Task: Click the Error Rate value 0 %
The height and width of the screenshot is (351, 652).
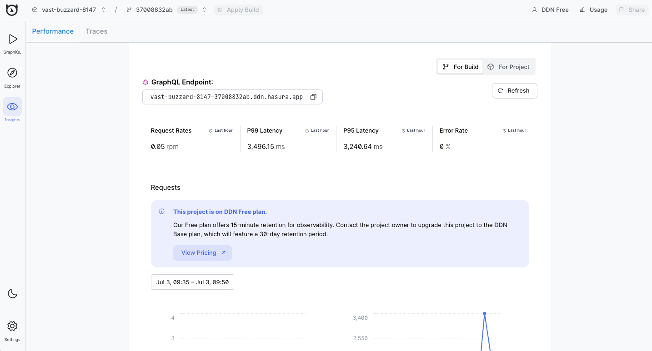Action: [445, 147]
